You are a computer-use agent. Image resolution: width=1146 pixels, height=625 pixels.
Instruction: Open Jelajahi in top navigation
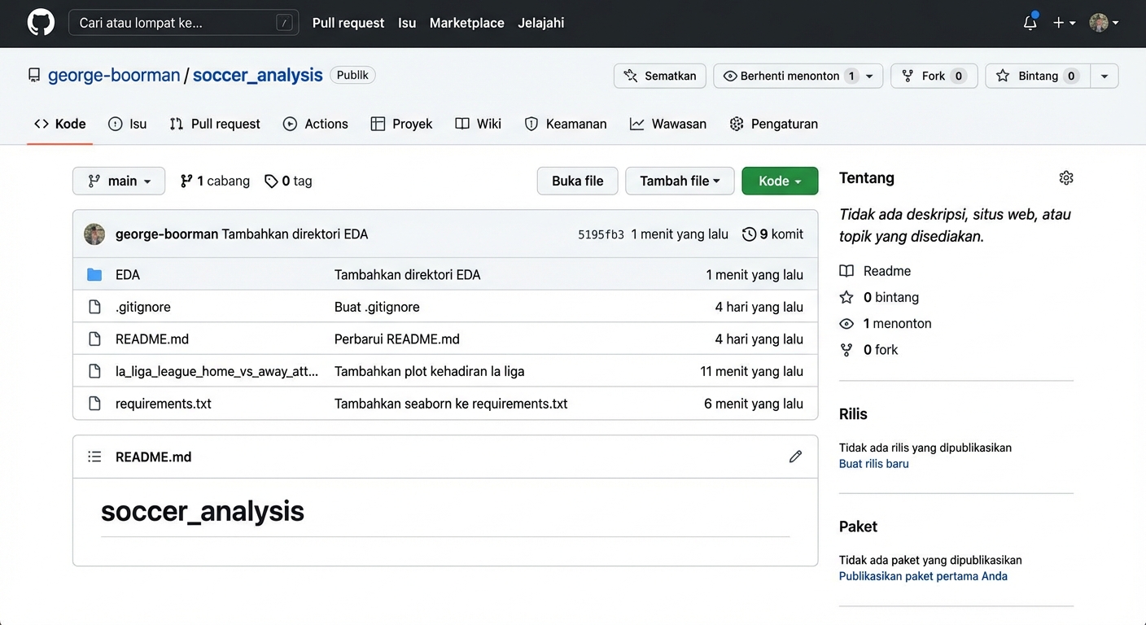[541, 23]
